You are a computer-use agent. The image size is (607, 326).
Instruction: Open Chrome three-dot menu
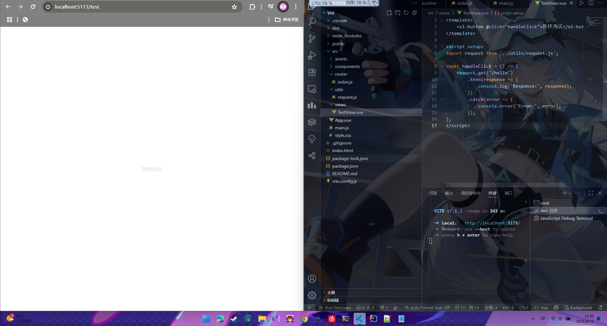[x=296, y=7]
